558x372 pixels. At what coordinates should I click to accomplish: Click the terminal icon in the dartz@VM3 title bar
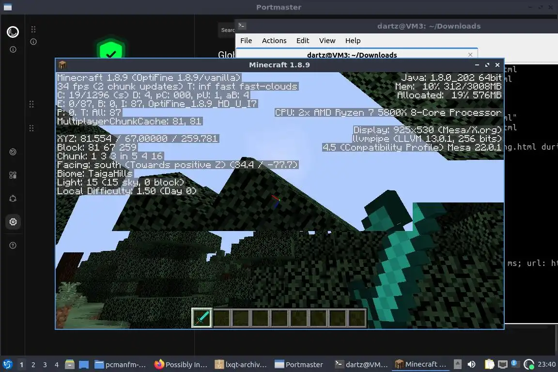click(x=242, y=26)
